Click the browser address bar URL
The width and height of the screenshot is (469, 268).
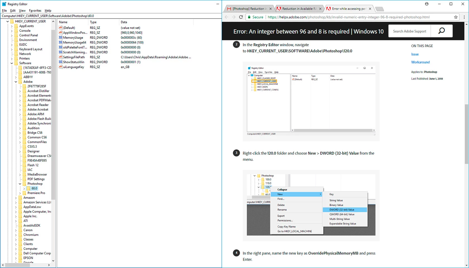(348, 17)
